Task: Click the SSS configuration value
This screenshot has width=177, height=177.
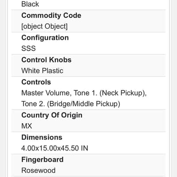Action: point(28,48)
